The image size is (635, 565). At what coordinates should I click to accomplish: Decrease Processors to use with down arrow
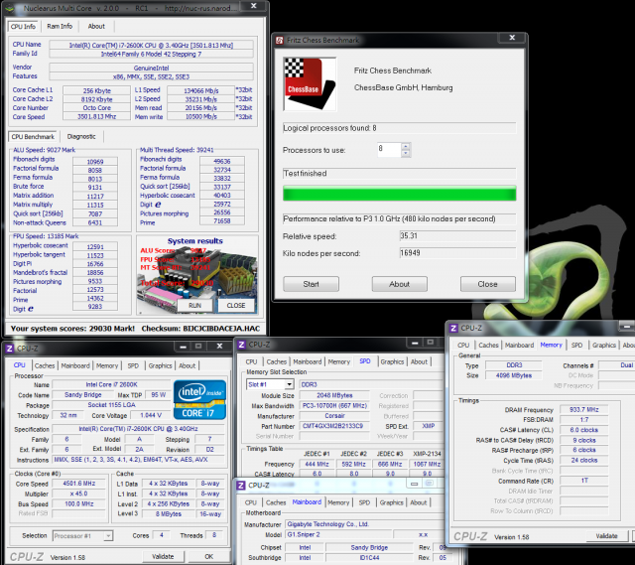pos(406,153)
